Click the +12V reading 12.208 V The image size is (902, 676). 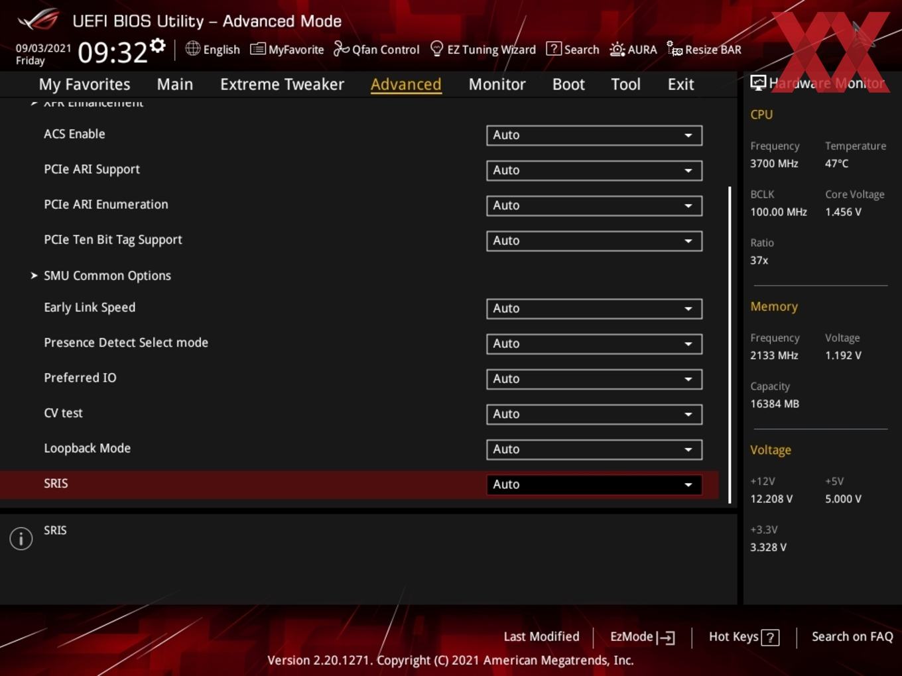coord(771,499)
